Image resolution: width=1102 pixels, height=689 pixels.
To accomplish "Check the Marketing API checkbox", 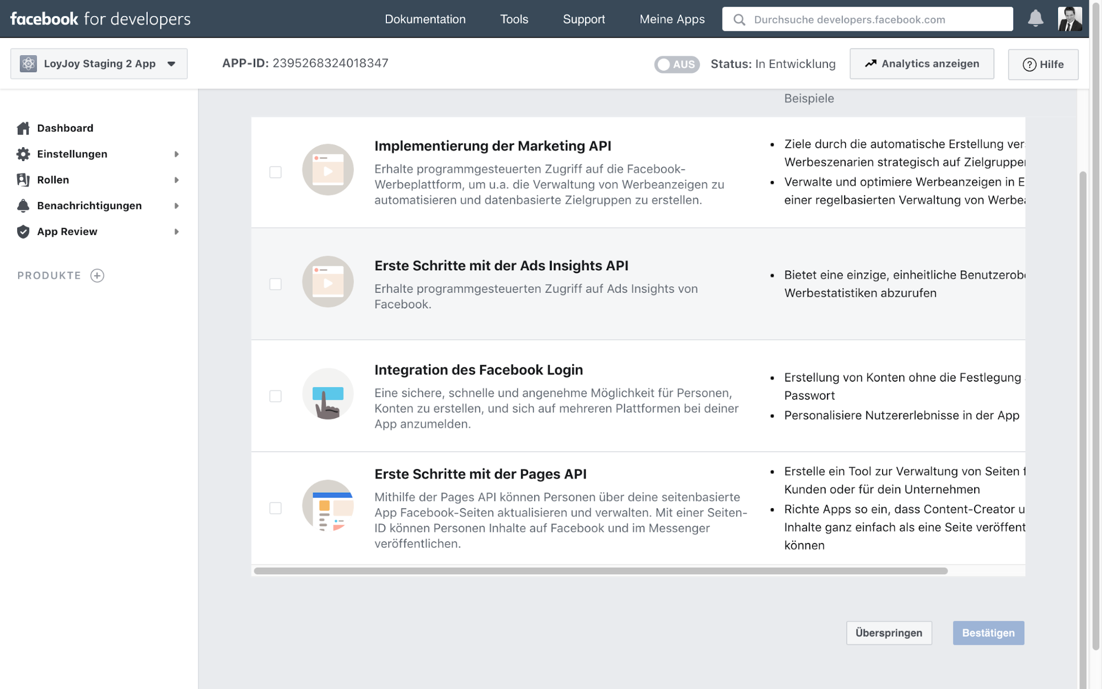I will tap(276, 172).
